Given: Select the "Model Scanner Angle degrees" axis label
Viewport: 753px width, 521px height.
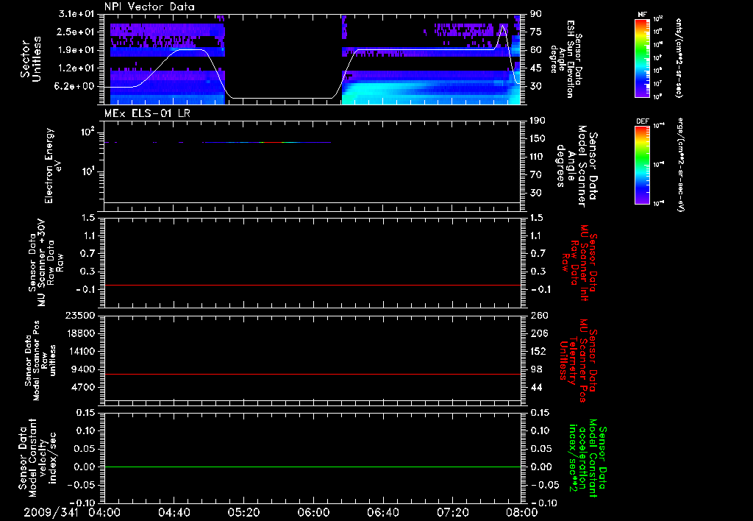Looking at the screenshot, I should pyautogui.click(x=577, y=166).
